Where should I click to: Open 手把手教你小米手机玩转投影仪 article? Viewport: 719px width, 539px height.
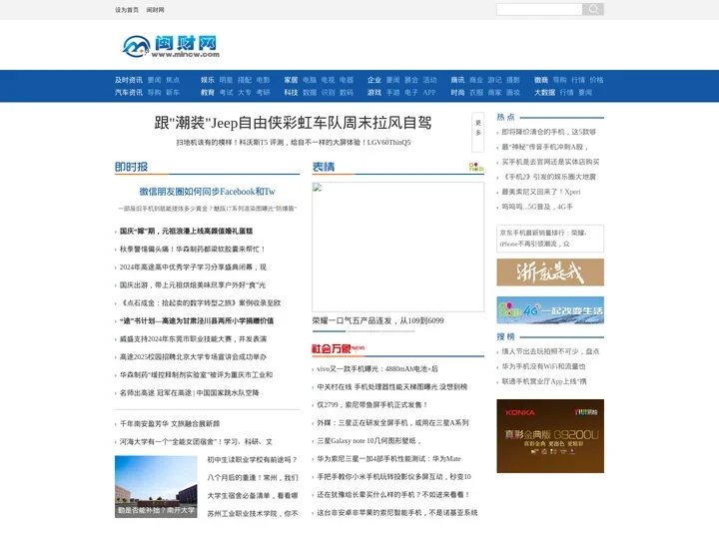click(x=393, y=477)
